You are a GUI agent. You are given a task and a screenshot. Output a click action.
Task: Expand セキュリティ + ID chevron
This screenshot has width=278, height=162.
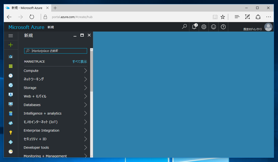coord(85,139)
